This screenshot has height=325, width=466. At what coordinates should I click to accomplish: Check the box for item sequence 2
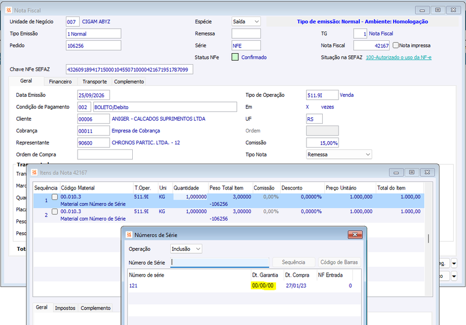[x=55, y=211]
